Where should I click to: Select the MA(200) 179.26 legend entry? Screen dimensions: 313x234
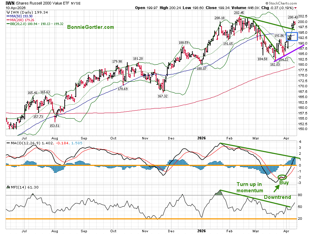click(x=22, y=21)
